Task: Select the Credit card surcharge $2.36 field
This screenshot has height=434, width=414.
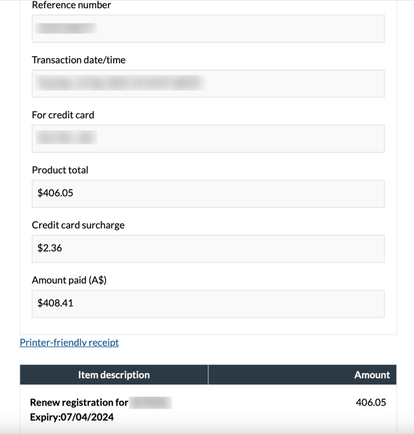Action: point(208,249)
